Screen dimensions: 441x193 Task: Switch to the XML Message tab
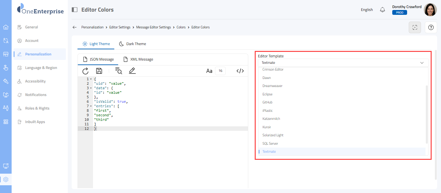pos(138,59)
